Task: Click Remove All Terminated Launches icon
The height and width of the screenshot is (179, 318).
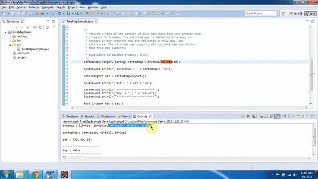Action: (x=253, y=116)
